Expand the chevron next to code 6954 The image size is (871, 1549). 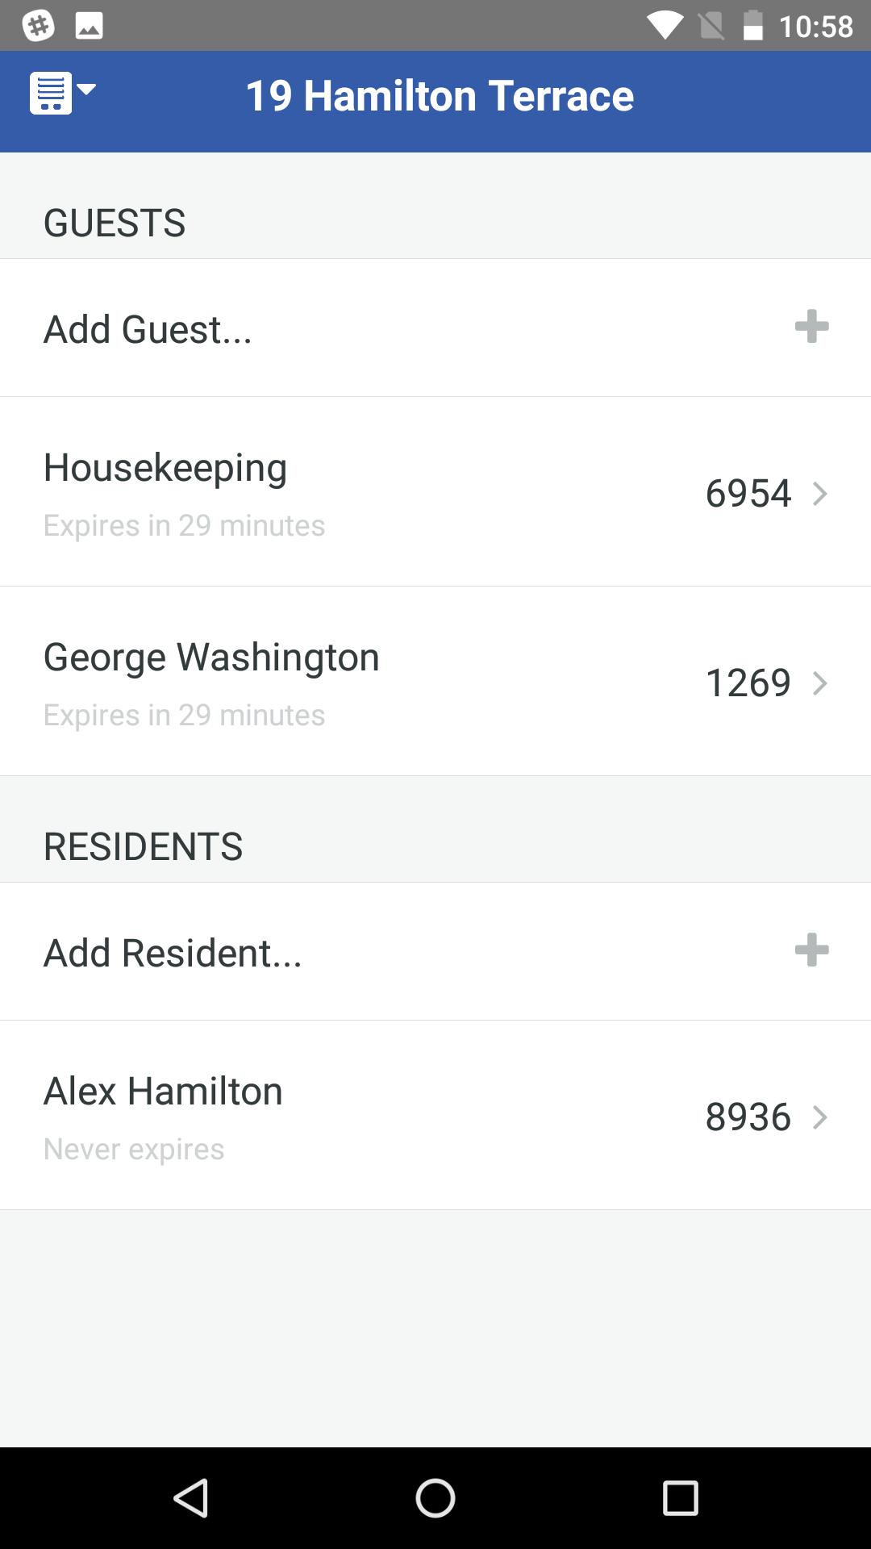tap(820, 494)
